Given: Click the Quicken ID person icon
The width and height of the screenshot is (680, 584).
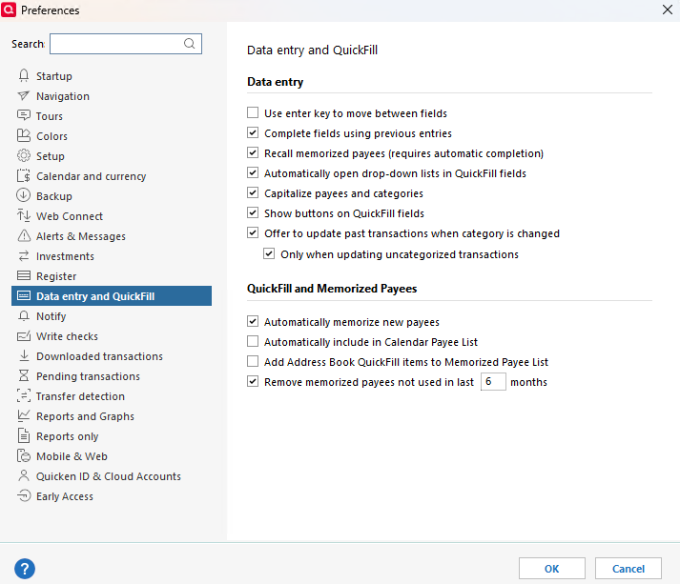Looking at the screenshot, I should [x=24, y=475].
